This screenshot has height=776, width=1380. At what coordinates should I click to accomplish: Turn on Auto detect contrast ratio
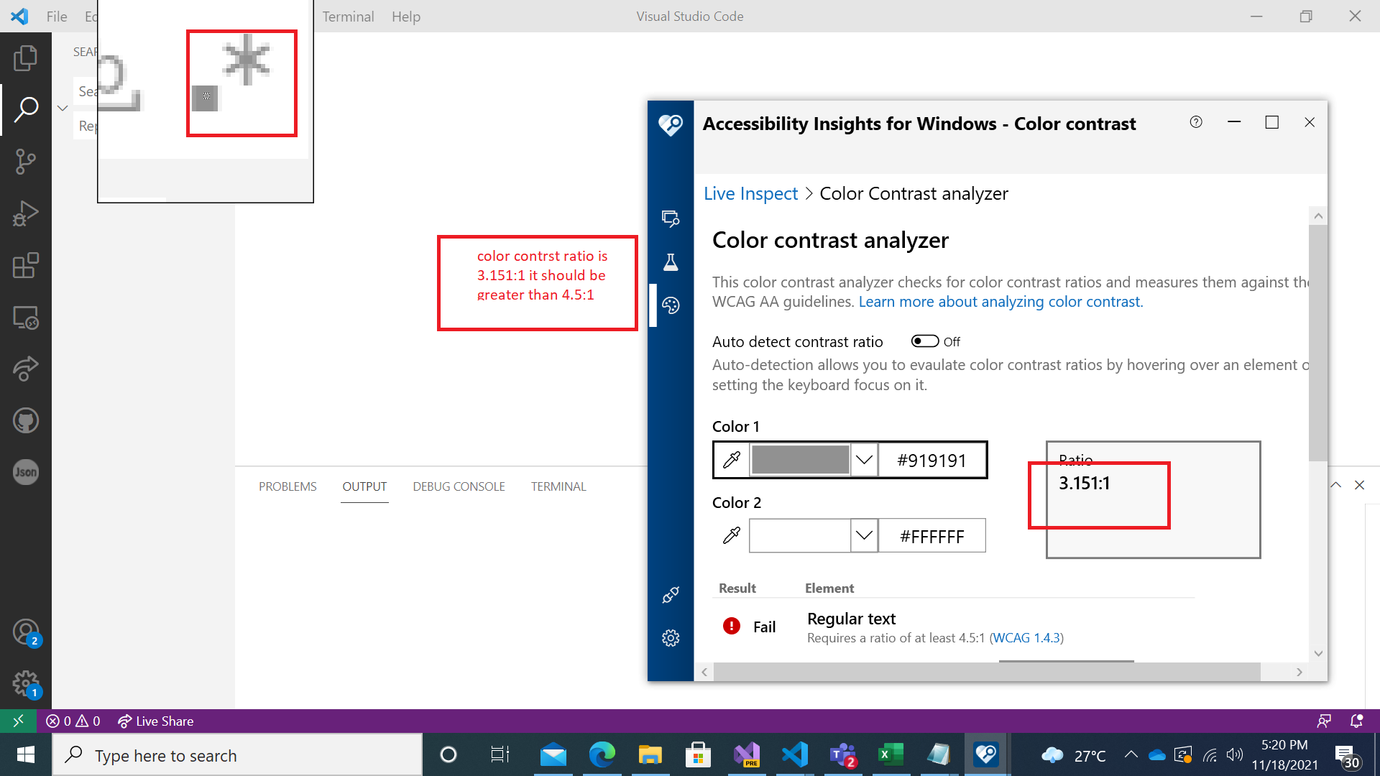925,341
